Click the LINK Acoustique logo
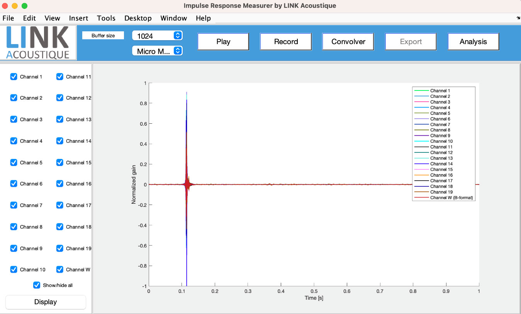 tap(38, 43)
